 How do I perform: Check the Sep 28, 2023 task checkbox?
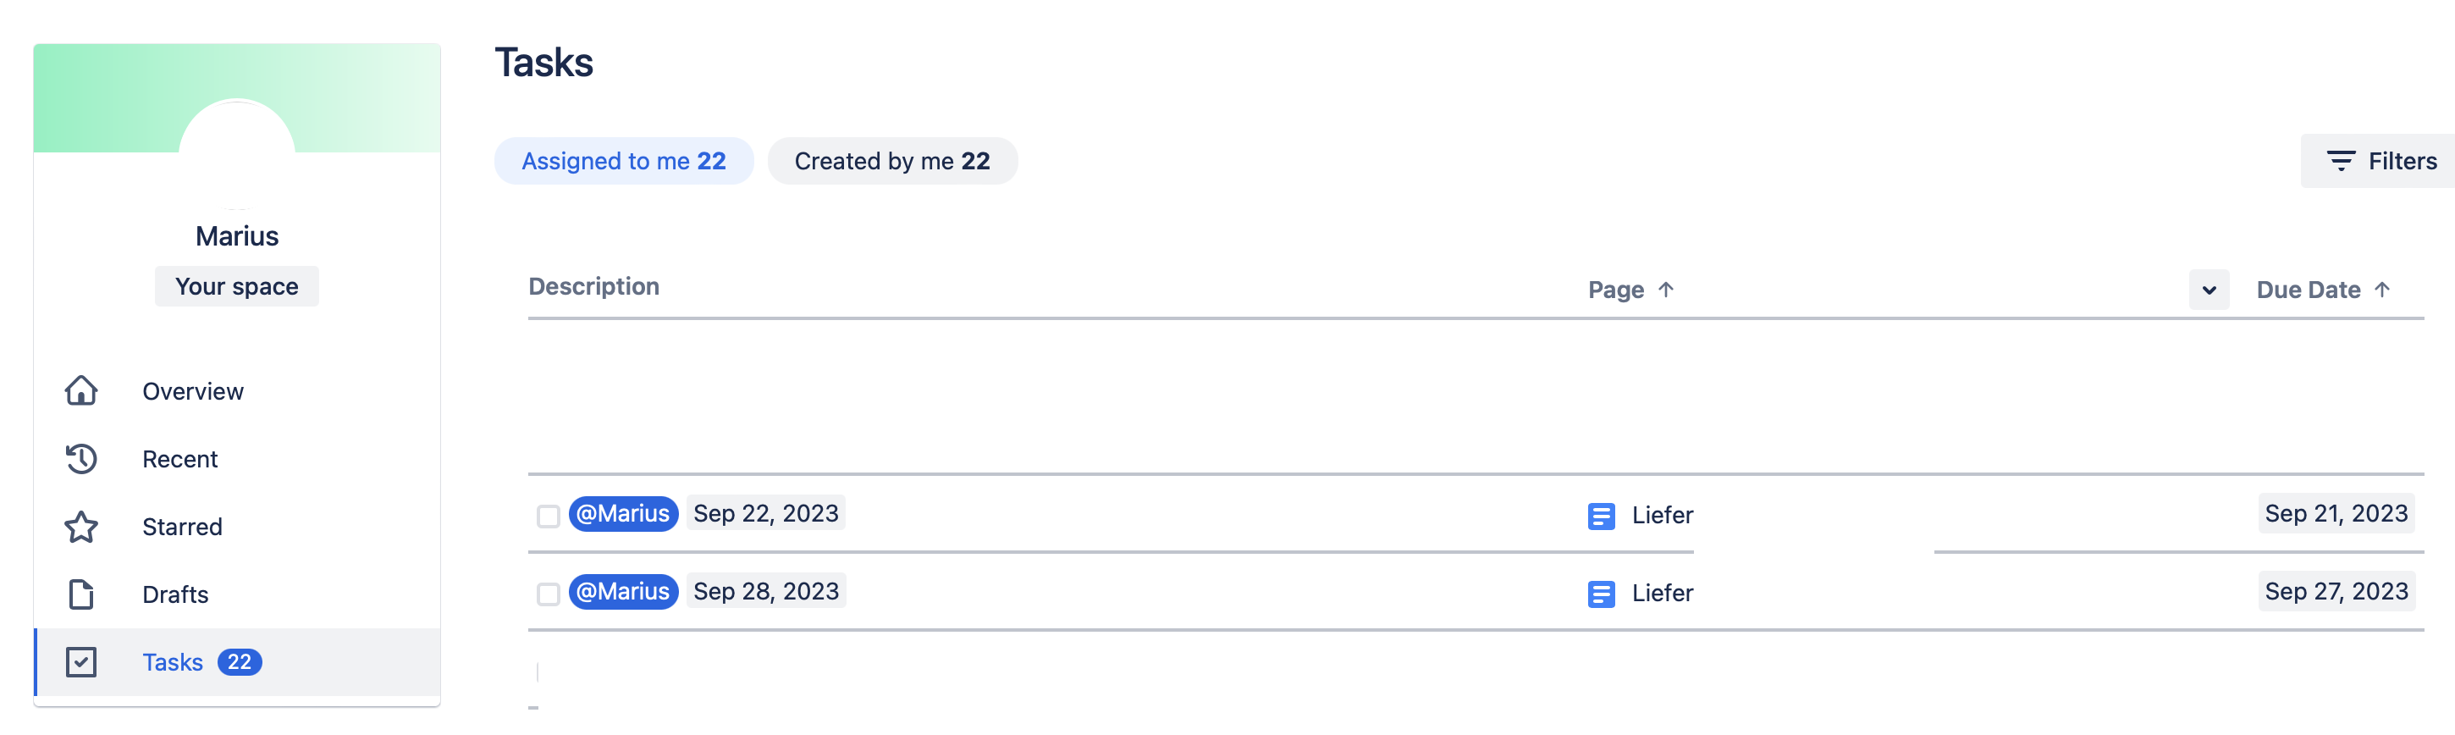point(548,594)
